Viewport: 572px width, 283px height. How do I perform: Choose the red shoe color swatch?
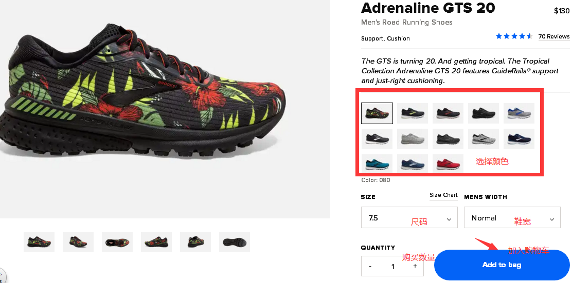tap(448, 164)
